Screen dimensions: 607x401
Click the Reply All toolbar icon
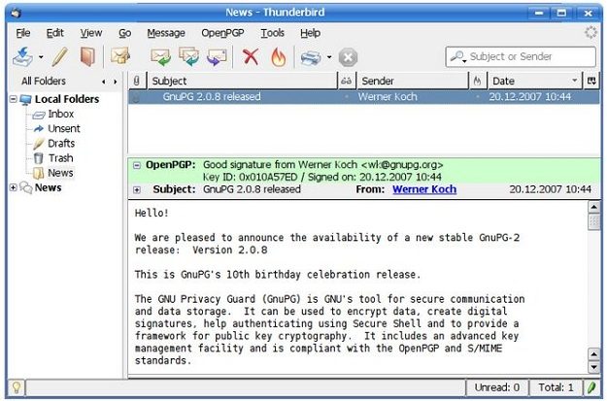point(189,57)
